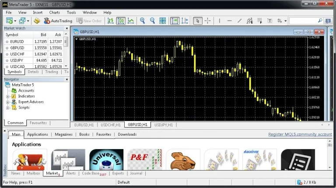This screenshot has width=336, height=188.
Task: Click the Zoom Out magnifier icon
Action: [x=152, y=21]
